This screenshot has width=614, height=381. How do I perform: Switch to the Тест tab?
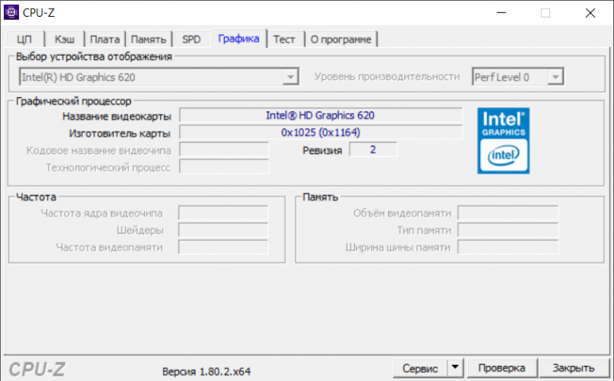(x=284, y=40)
